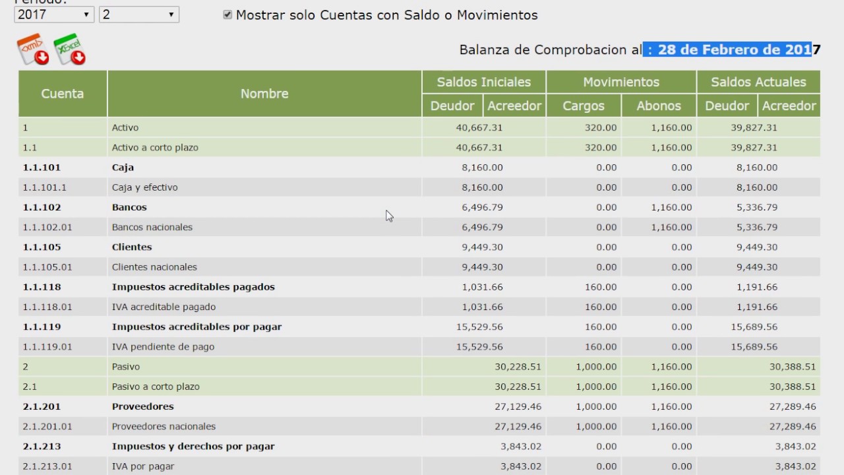Click the Cuenta column header
The image size is (844, 475).
click(x=63, y=94)
